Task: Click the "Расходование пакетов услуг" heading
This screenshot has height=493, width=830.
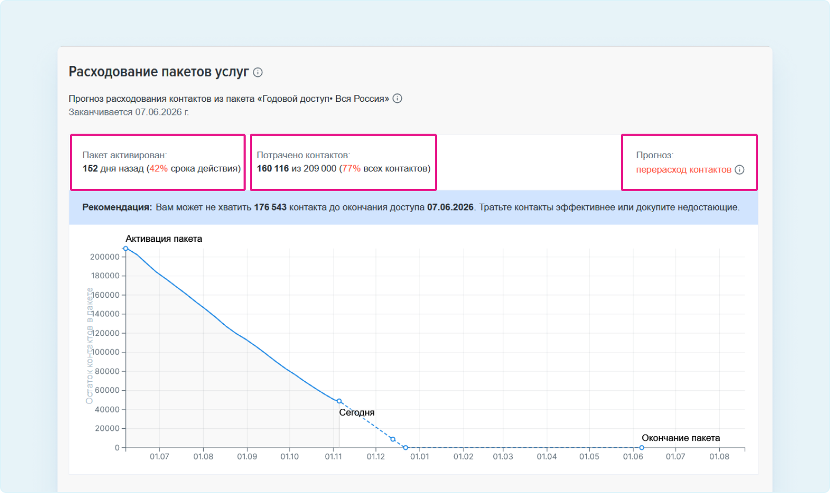Action: (x=158, y=72)
